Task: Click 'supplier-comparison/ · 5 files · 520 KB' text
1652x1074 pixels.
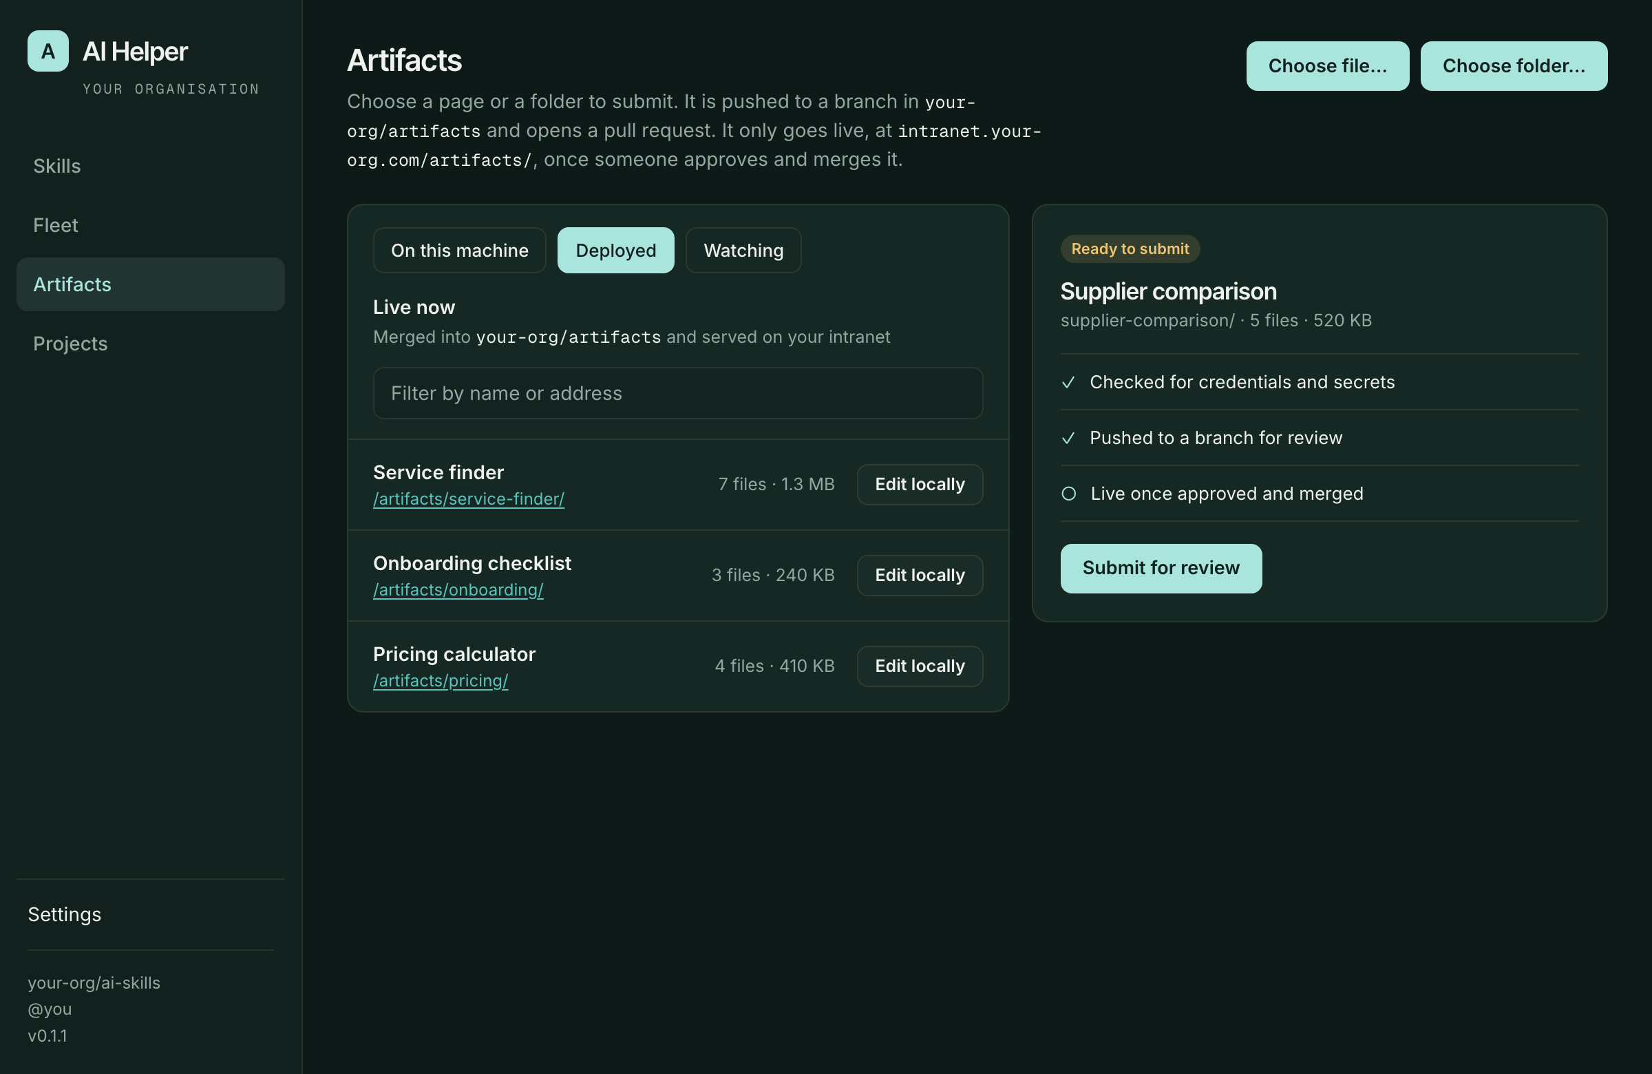Action: (1216, 321)
